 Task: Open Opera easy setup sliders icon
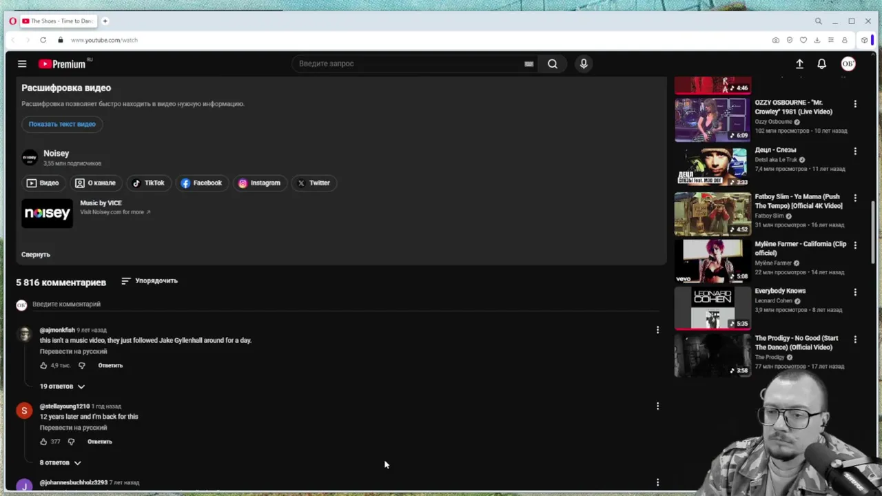[x=830, y=40]
